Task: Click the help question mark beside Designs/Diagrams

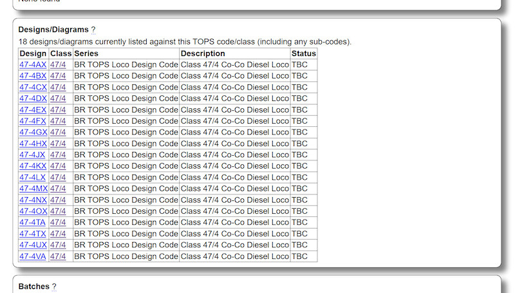Action: pos(93,30)
